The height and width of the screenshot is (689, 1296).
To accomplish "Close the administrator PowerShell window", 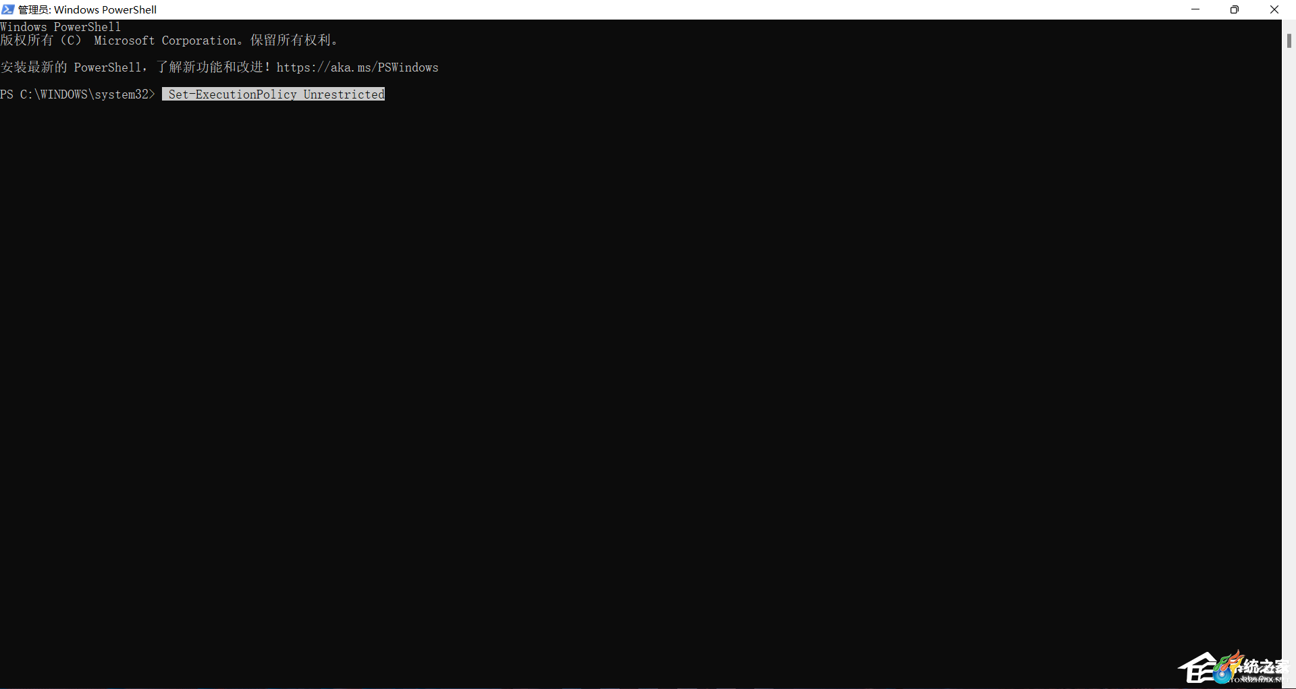I will click(x=1274, y=9).
